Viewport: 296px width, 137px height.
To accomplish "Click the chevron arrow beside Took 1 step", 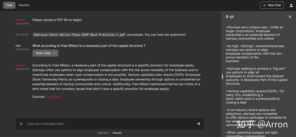I will pyautogui.click(x=54, y=53).
